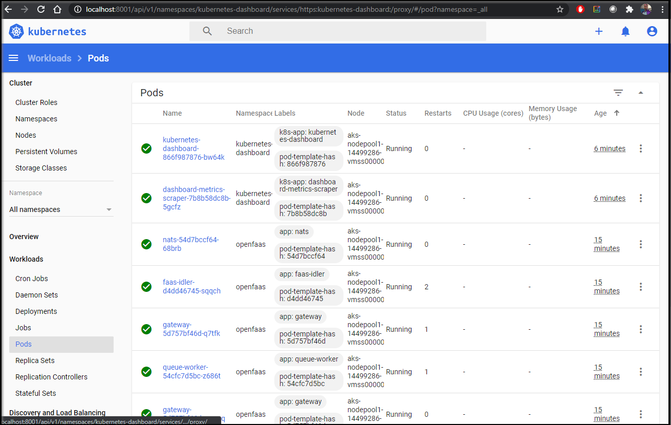This screenshot has height=425, width=671.
Task: Open dashboard-metrics-scraper-7b8b58dc8b-5gcfz pod link
Action: [197, 198]
